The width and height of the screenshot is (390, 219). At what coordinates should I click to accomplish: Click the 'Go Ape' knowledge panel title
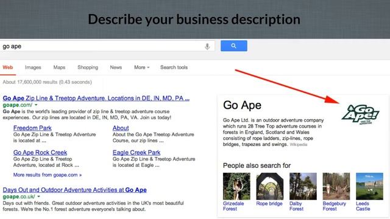tap(242, 105)
